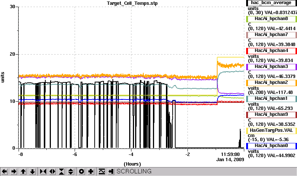
Task: Select the HacAi_hpchan8 legend entry
Action: click(271, 19)
